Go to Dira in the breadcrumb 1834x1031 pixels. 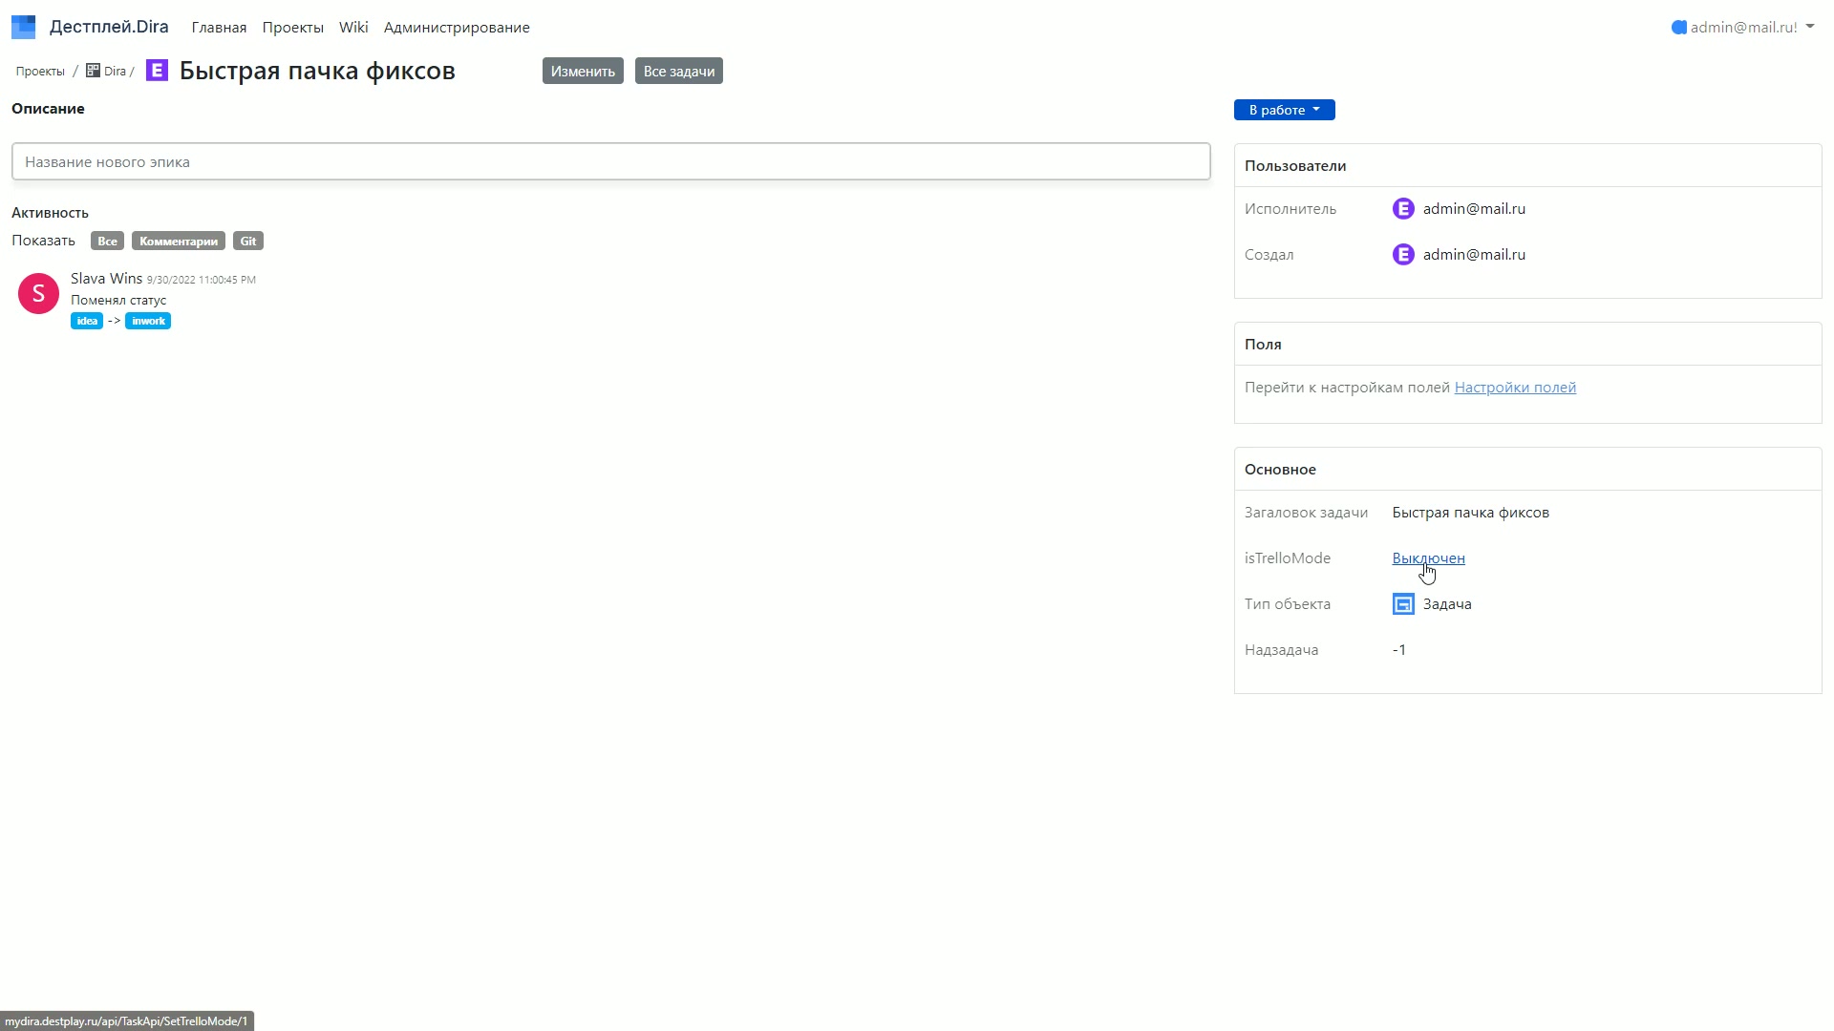115,72
